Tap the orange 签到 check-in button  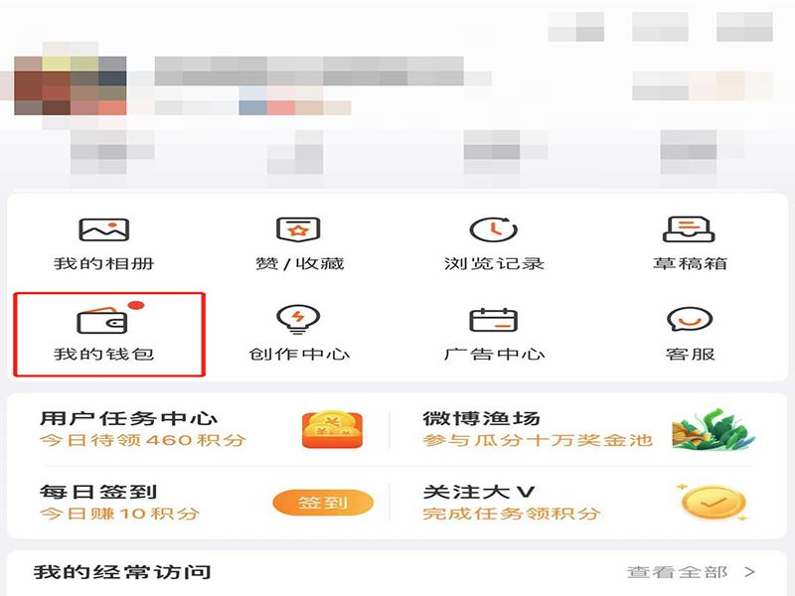[323, 503]
